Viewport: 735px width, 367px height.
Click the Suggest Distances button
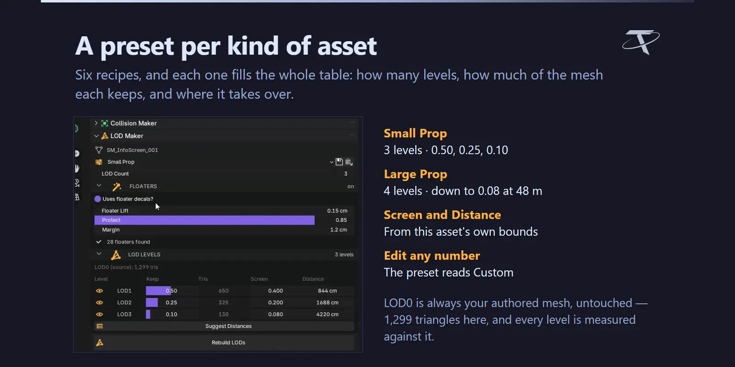point(224,326)
